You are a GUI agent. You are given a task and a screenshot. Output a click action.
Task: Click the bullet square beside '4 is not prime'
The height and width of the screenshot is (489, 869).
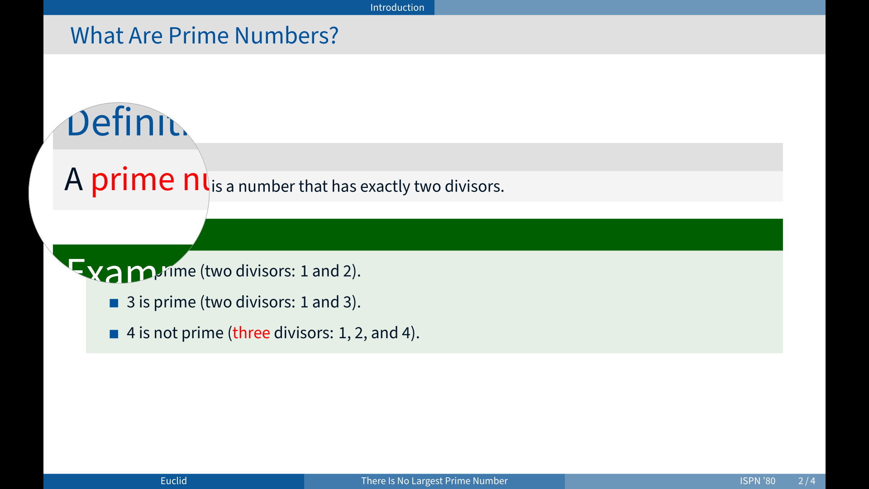tap(114, 334)
